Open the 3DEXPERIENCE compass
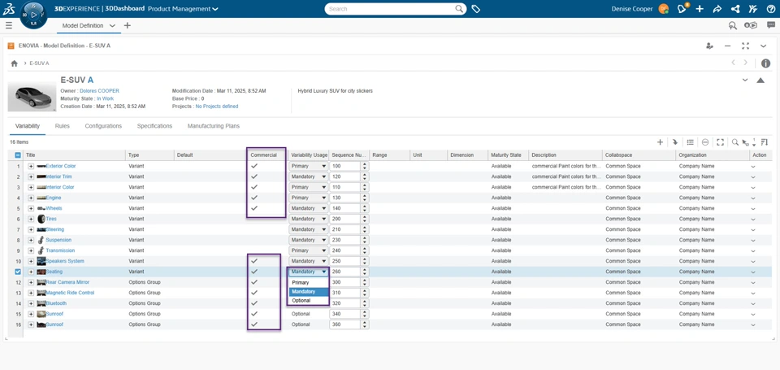Viewport: 780px width, 370px height. tap(33, 14)
